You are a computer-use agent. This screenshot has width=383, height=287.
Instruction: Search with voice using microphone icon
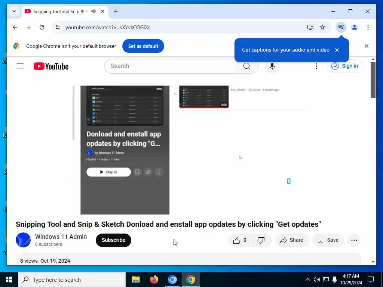pyautogui.click(x=272, y=66)
